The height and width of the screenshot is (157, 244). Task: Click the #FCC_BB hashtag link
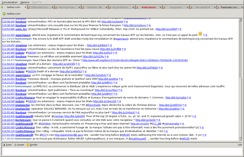pos(156,124)
